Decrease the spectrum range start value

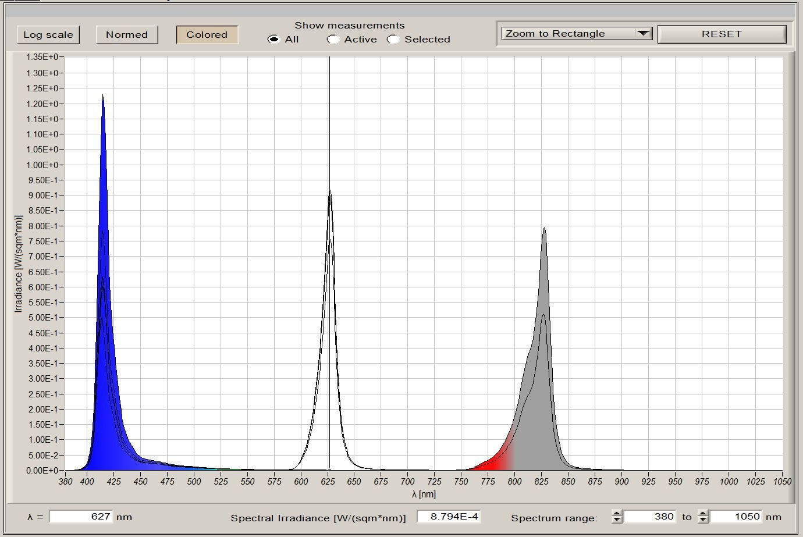pyautogui.click(x=617, y=520)
